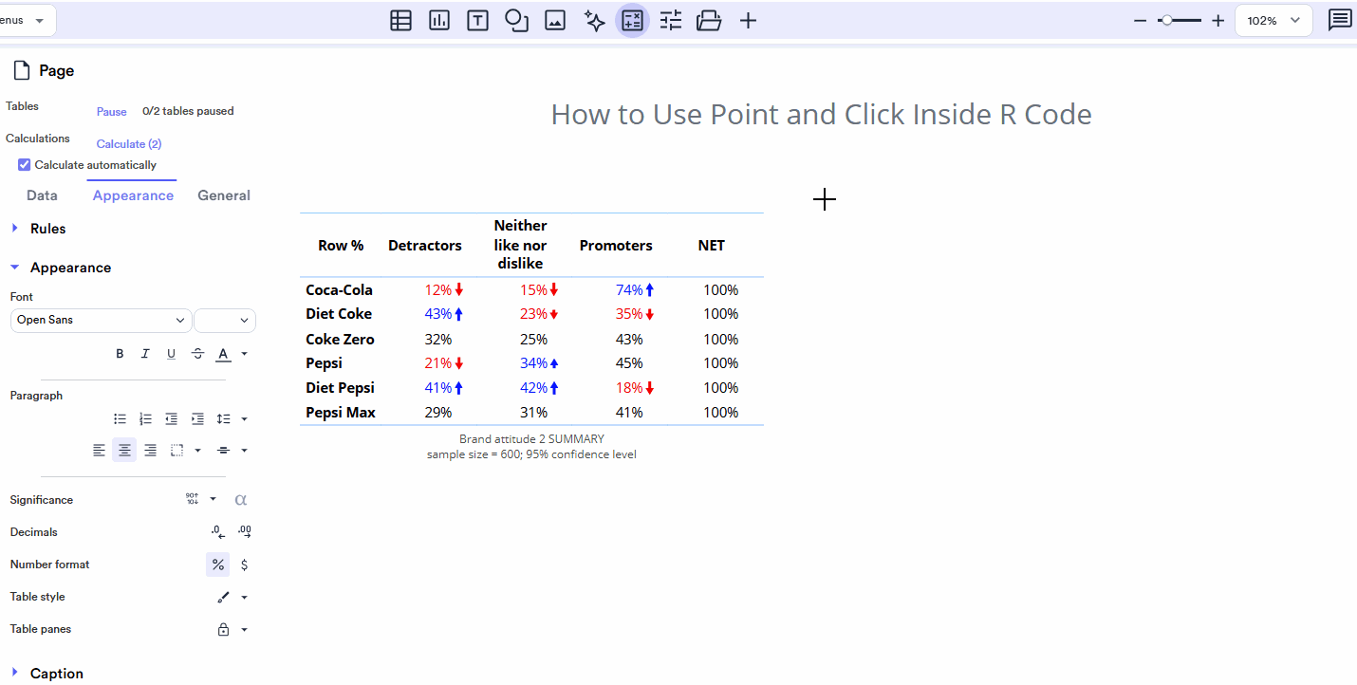This screenshot has width=1357, height=685.
Task: Open Significance options dropdown arrow
Action: point(213,499)
